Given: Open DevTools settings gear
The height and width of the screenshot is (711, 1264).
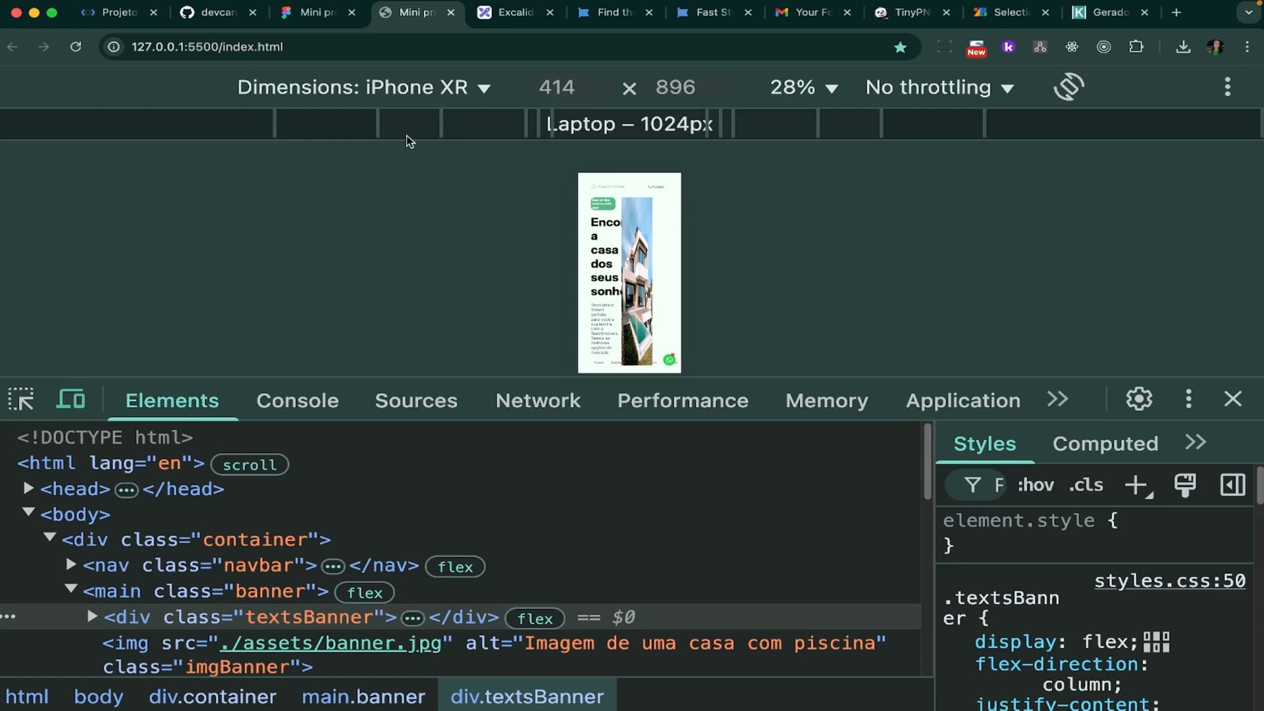Looking at the screenshot, I should tap(1139, 399).
